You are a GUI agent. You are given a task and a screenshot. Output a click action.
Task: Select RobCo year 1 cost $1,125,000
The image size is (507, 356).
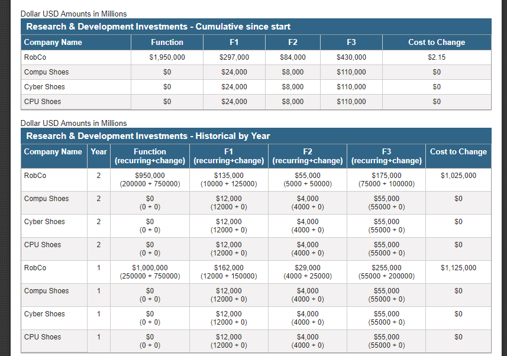[458, 268]
